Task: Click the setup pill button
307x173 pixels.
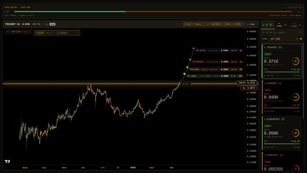Action: (40, 33)
